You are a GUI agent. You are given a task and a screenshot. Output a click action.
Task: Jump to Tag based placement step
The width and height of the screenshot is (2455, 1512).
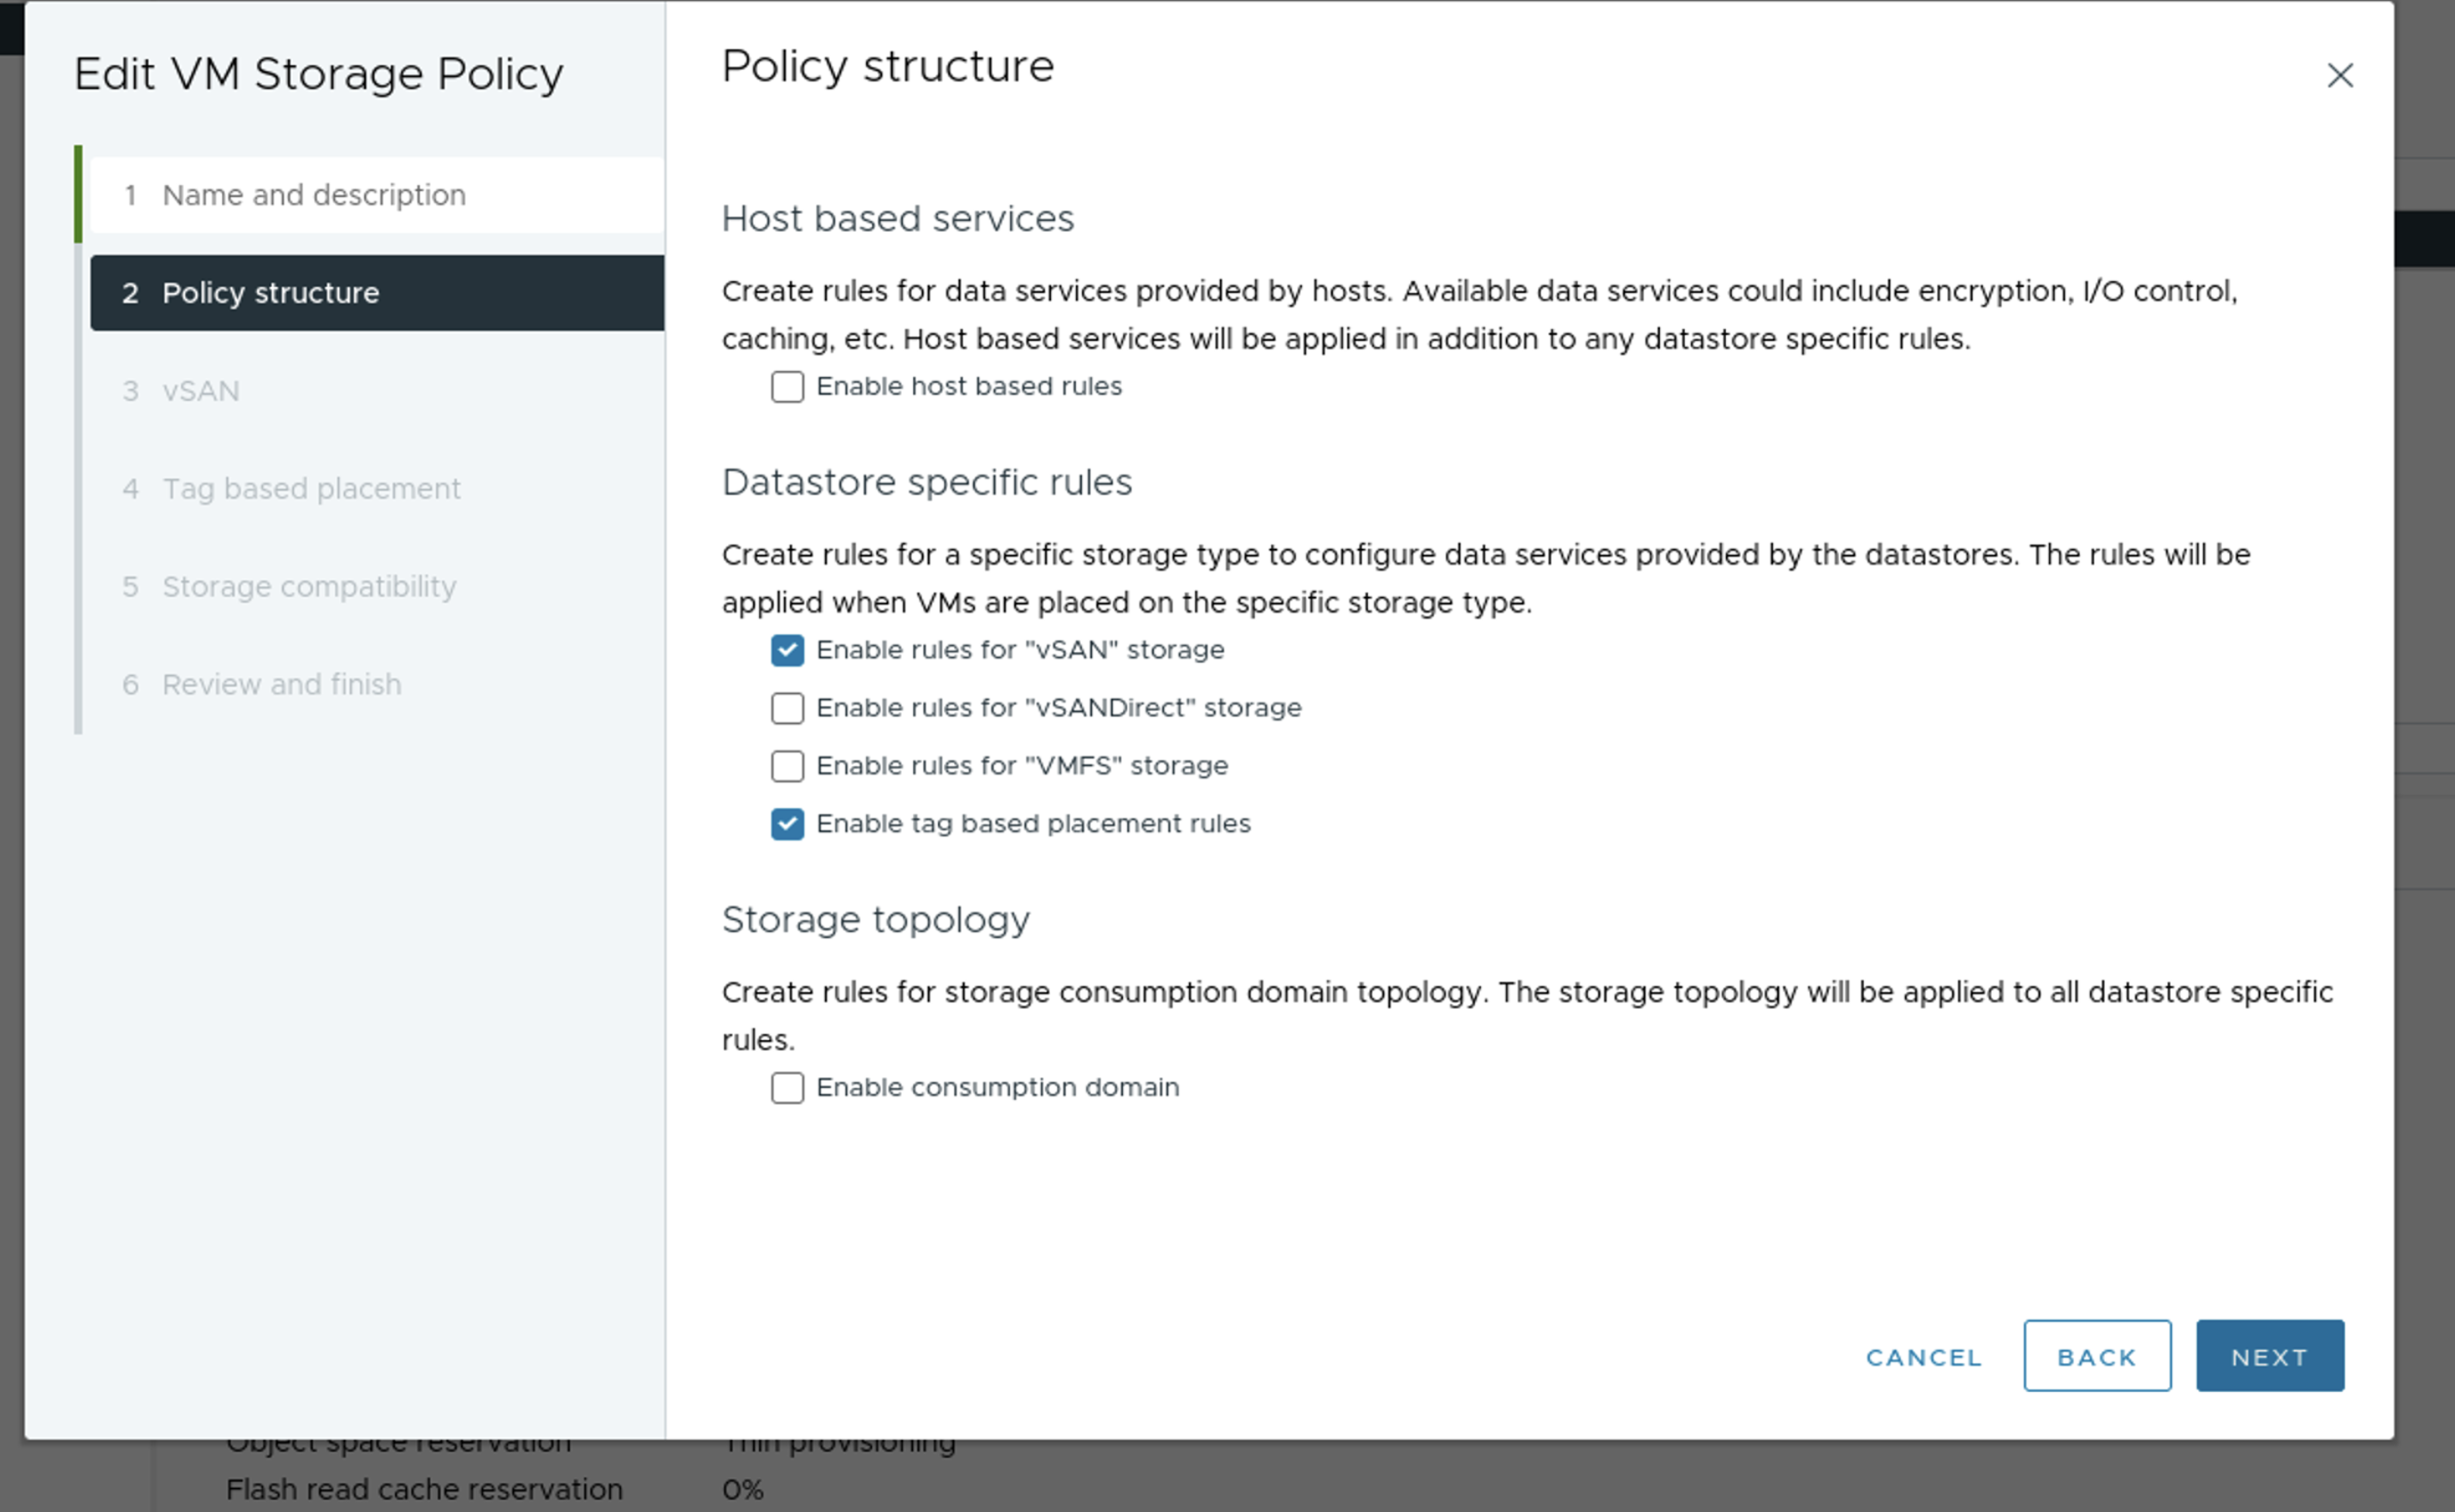pos(310,489)
